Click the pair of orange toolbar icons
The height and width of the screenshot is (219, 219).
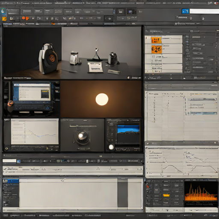[25, 18]
